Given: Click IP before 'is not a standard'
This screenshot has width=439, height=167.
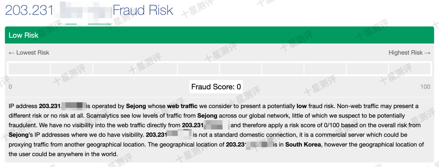Looking at the screenshot, I should click(169, 135).
